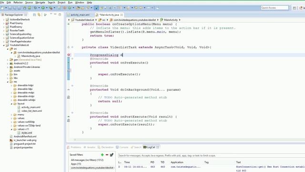Viewport: 305px width, 172px height.
Task: Select AndroidManifest.xml in Package Explorer
Action: 25,137
